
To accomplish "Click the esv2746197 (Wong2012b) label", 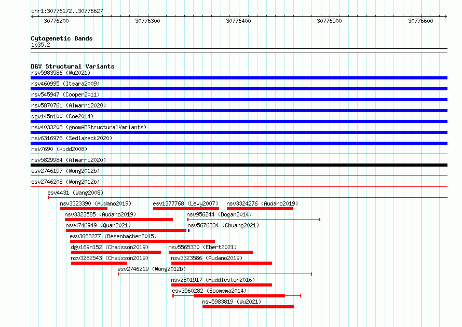I will coord(65,171).
